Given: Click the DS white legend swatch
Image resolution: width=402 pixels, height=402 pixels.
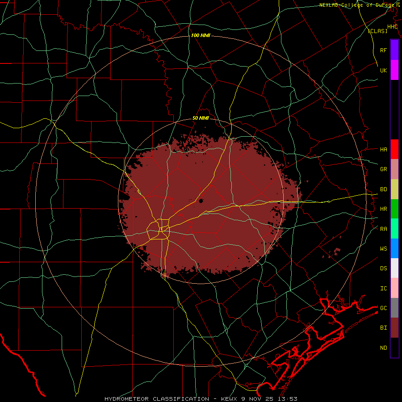Looking at the screenshot, I should 394,268.
